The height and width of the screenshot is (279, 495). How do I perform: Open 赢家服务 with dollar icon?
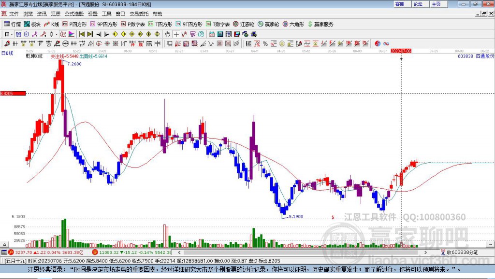(320, 24)
